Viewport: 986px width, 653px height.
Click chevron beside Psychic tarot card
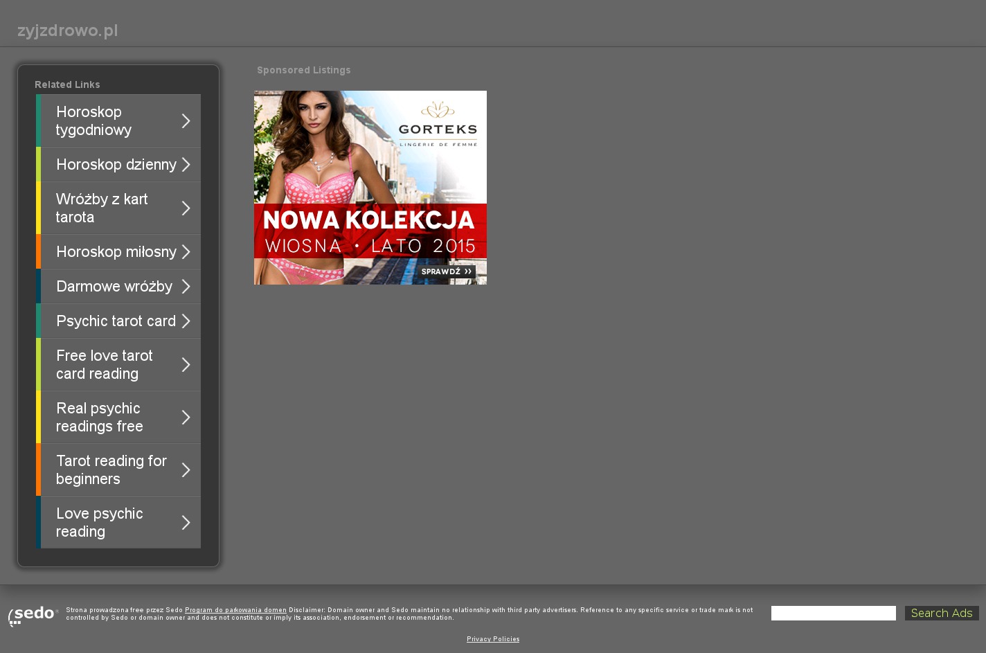coord(186,321)
